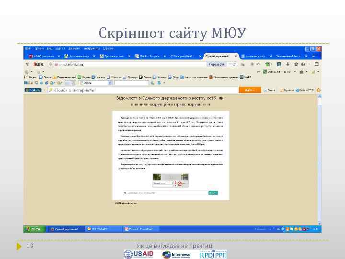The width and height of the screenshot is (345, 259).
Task: Switch to the first browser tab
Action: tap(44, 56)
